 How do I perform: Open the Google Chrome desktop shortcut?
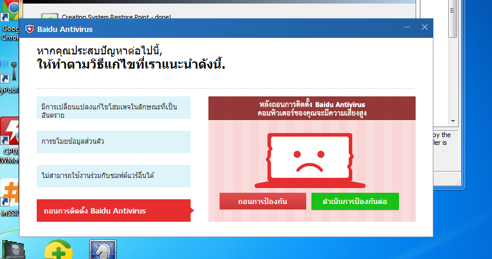click(9, 20)
